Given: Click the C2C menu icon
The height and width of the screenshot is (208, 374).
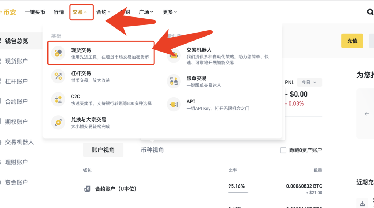Looking at the screenshot, I should (x=58, y=99).
